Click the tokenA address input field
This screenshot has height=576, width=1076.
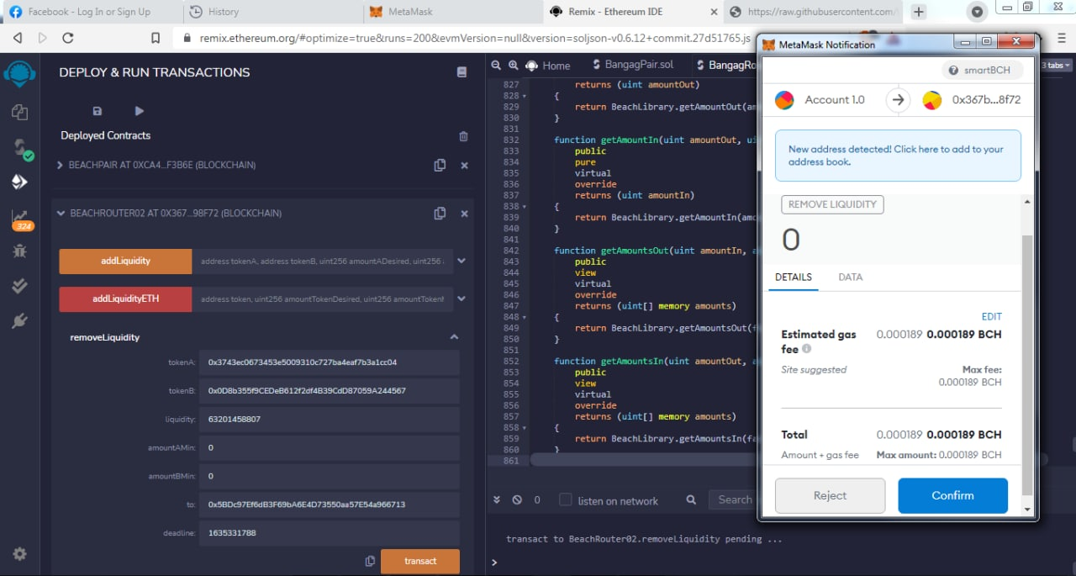pos(329,362)
